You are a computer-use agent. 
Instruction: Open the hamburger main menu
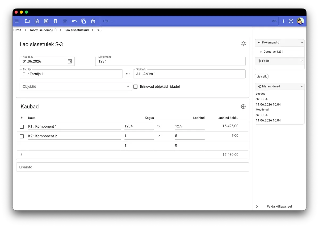point(16,21)
